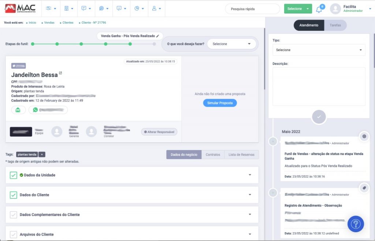Select the Contratos tab

tap(213, 155)
